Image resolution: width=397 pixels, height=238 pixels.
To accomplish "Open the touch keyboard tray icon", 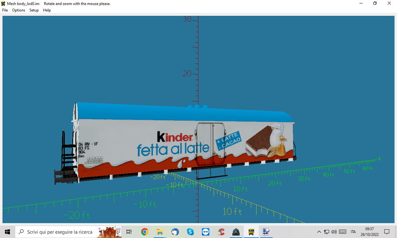I will pyautogui.click(x=343, y=232).
